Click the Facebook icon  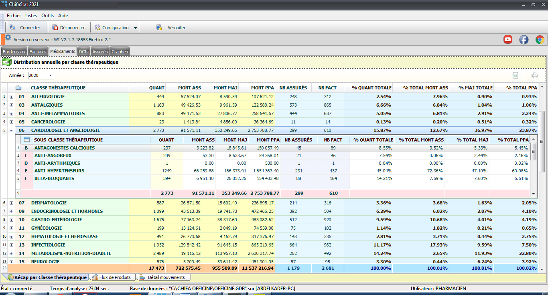tap(524, 39)
